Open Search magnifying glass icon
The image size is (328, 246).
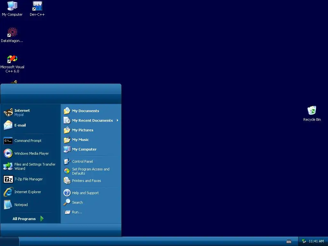tap(67, 202)
